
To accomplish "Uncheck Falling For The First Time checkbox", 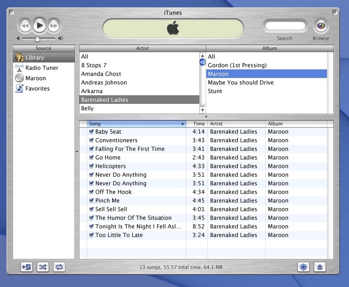I will pyautogui.click(x=91, y=149).
